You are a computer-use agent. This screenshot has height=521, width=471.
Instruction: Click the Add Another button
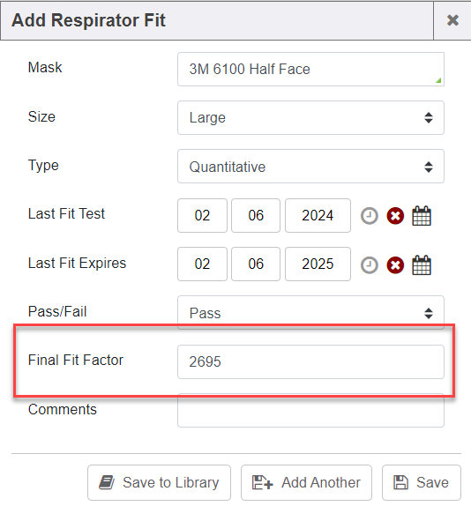(306, 482)
